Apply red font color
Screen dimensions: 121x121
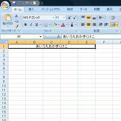pos(63,25)
